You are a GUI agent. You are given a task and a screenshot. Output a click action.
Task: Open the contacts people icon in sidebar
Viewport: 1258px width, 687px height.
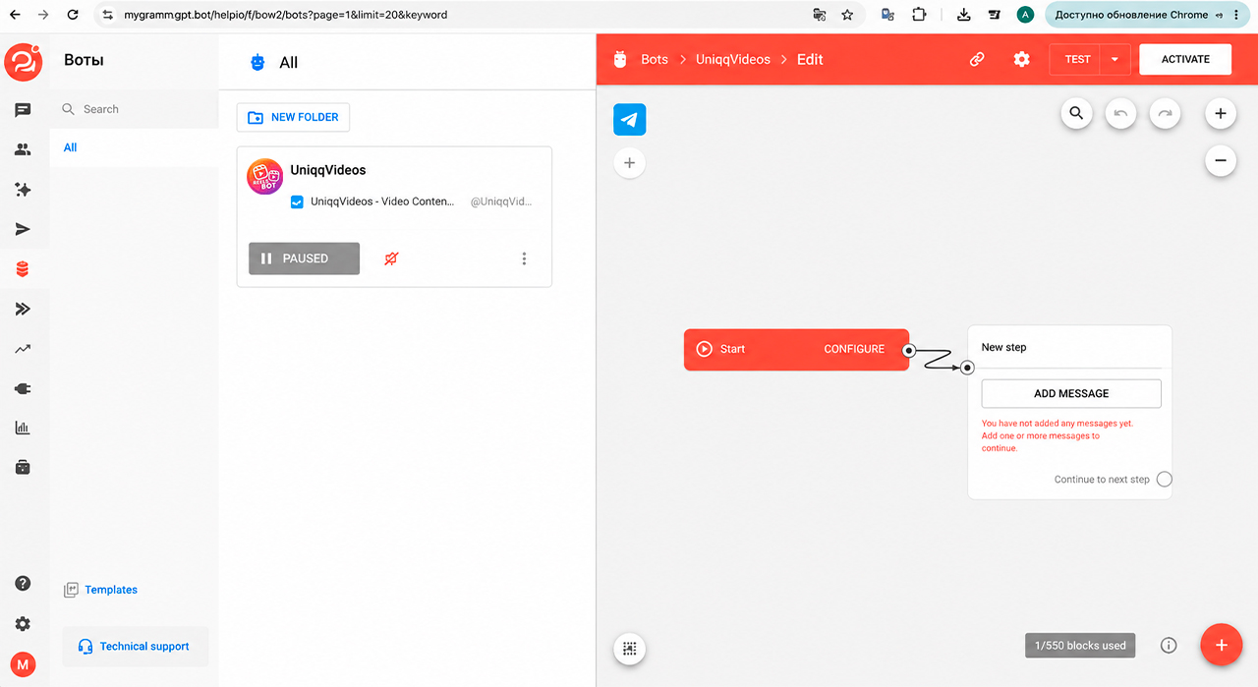23,150
